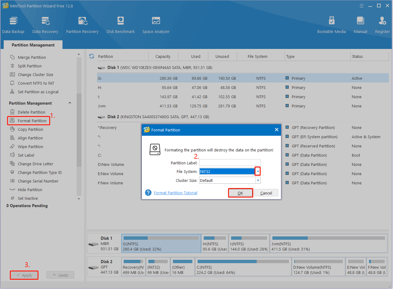Select the F:New Volume row
This screenshot has width=393, height=289.
coord(243,183)
